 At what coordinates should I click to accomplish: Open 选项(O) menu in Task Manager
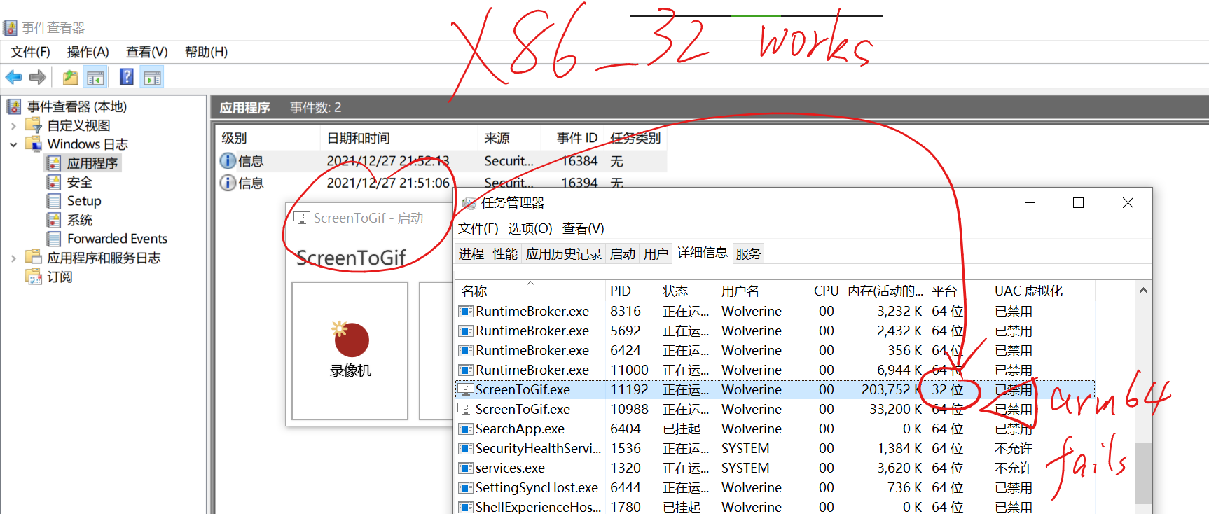coord(530,229)
